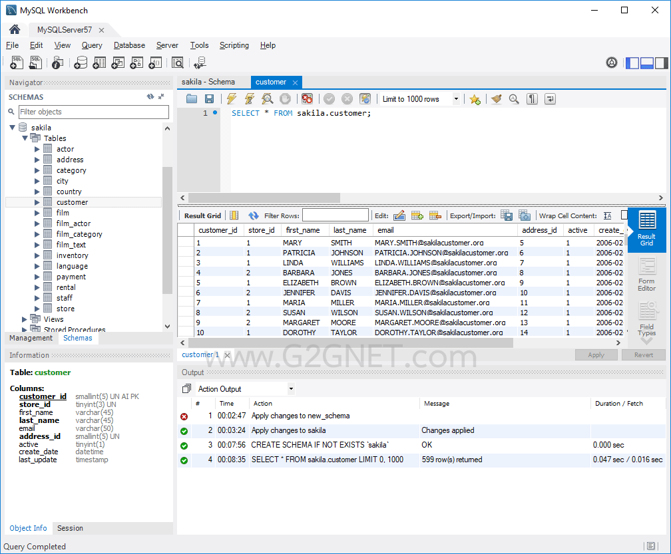This screenshot has width=671, height=554.
Task: Refresh the schemas list
Action: [150, 96]
